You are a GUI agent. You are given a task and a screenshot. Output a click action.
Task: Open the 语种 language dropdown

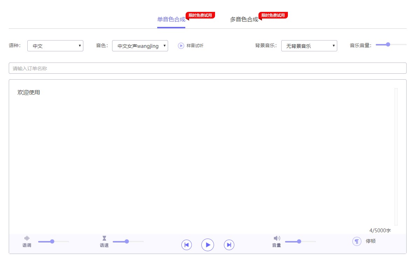tap(55, 46)
